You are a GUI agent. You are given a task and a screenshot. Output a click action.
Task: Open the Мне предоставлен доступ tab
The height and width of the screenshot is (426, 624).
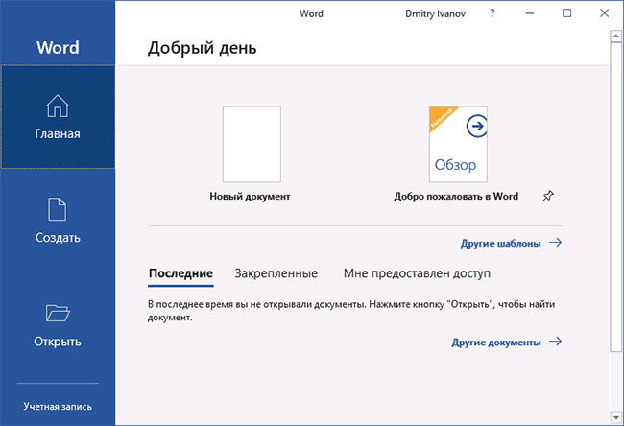417,273
